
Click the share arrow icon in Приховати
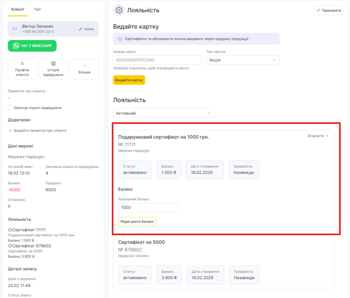point(319,11)
